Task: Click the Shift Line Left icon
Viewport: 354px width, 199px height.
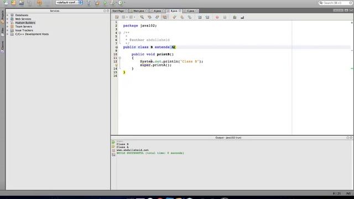Action: coord(200,17)
